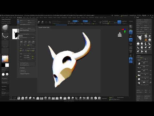Toggle See-through slider in title bar
The height and width of the screenshot is (116, 154).
pyautogui.click(x=124, y=15)
